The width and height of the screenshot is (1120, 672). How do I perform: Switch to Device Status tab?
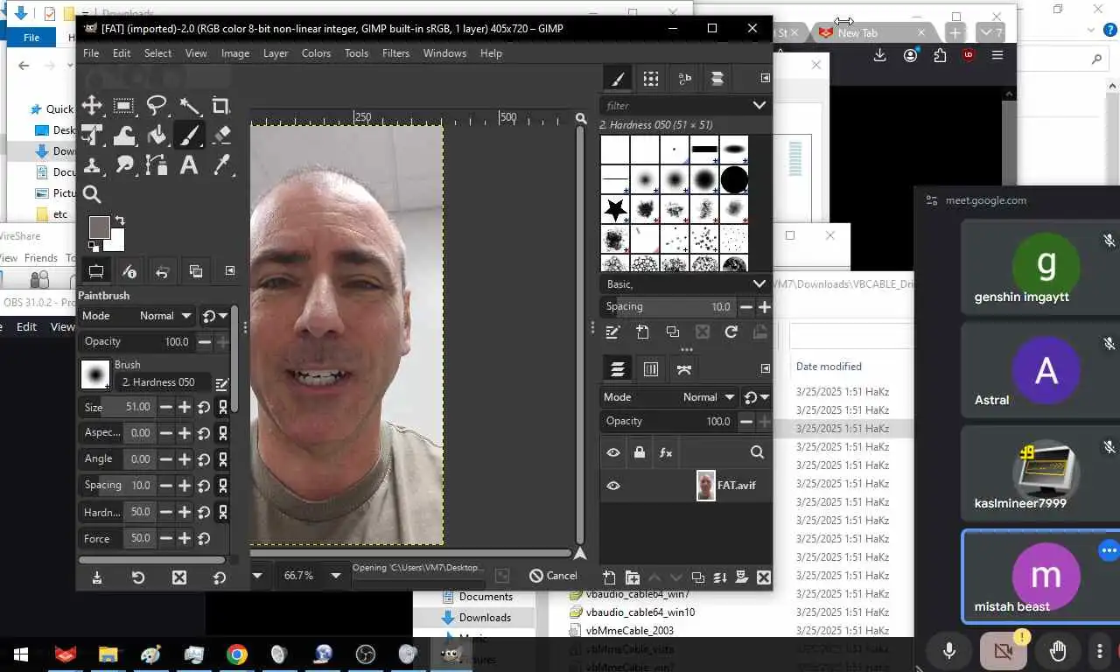point(129,271)
